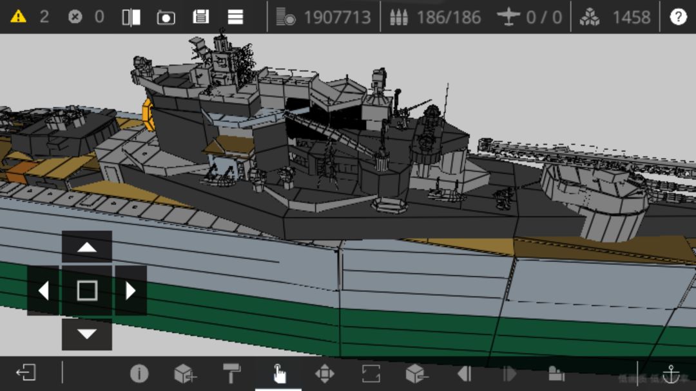Open the hamburger menu

(235, 17)
